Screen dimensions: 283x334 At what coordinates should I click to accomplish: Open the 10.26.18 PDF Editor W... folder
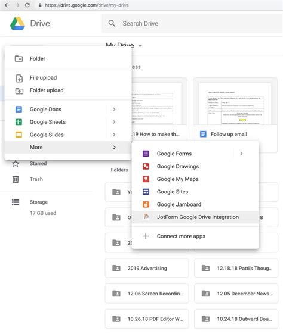pos(147,319)
